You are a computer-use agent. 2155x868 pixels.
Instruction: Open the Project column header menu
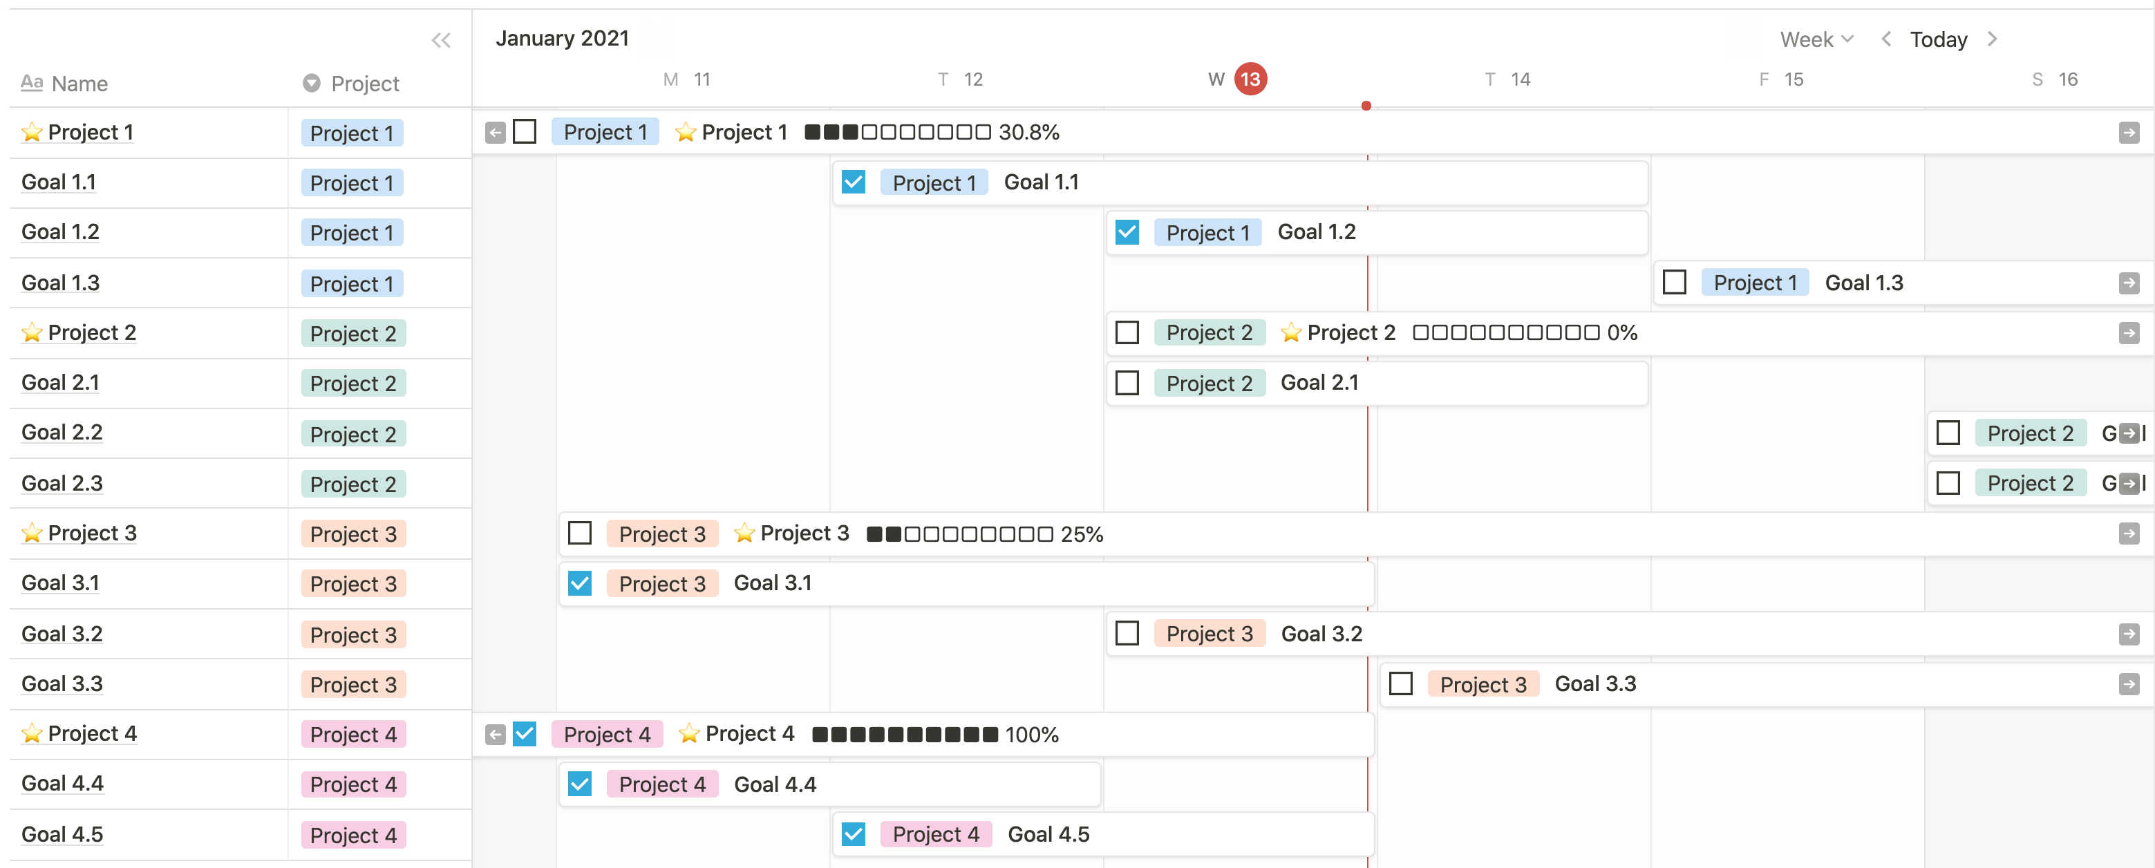(x=350, y=84)
